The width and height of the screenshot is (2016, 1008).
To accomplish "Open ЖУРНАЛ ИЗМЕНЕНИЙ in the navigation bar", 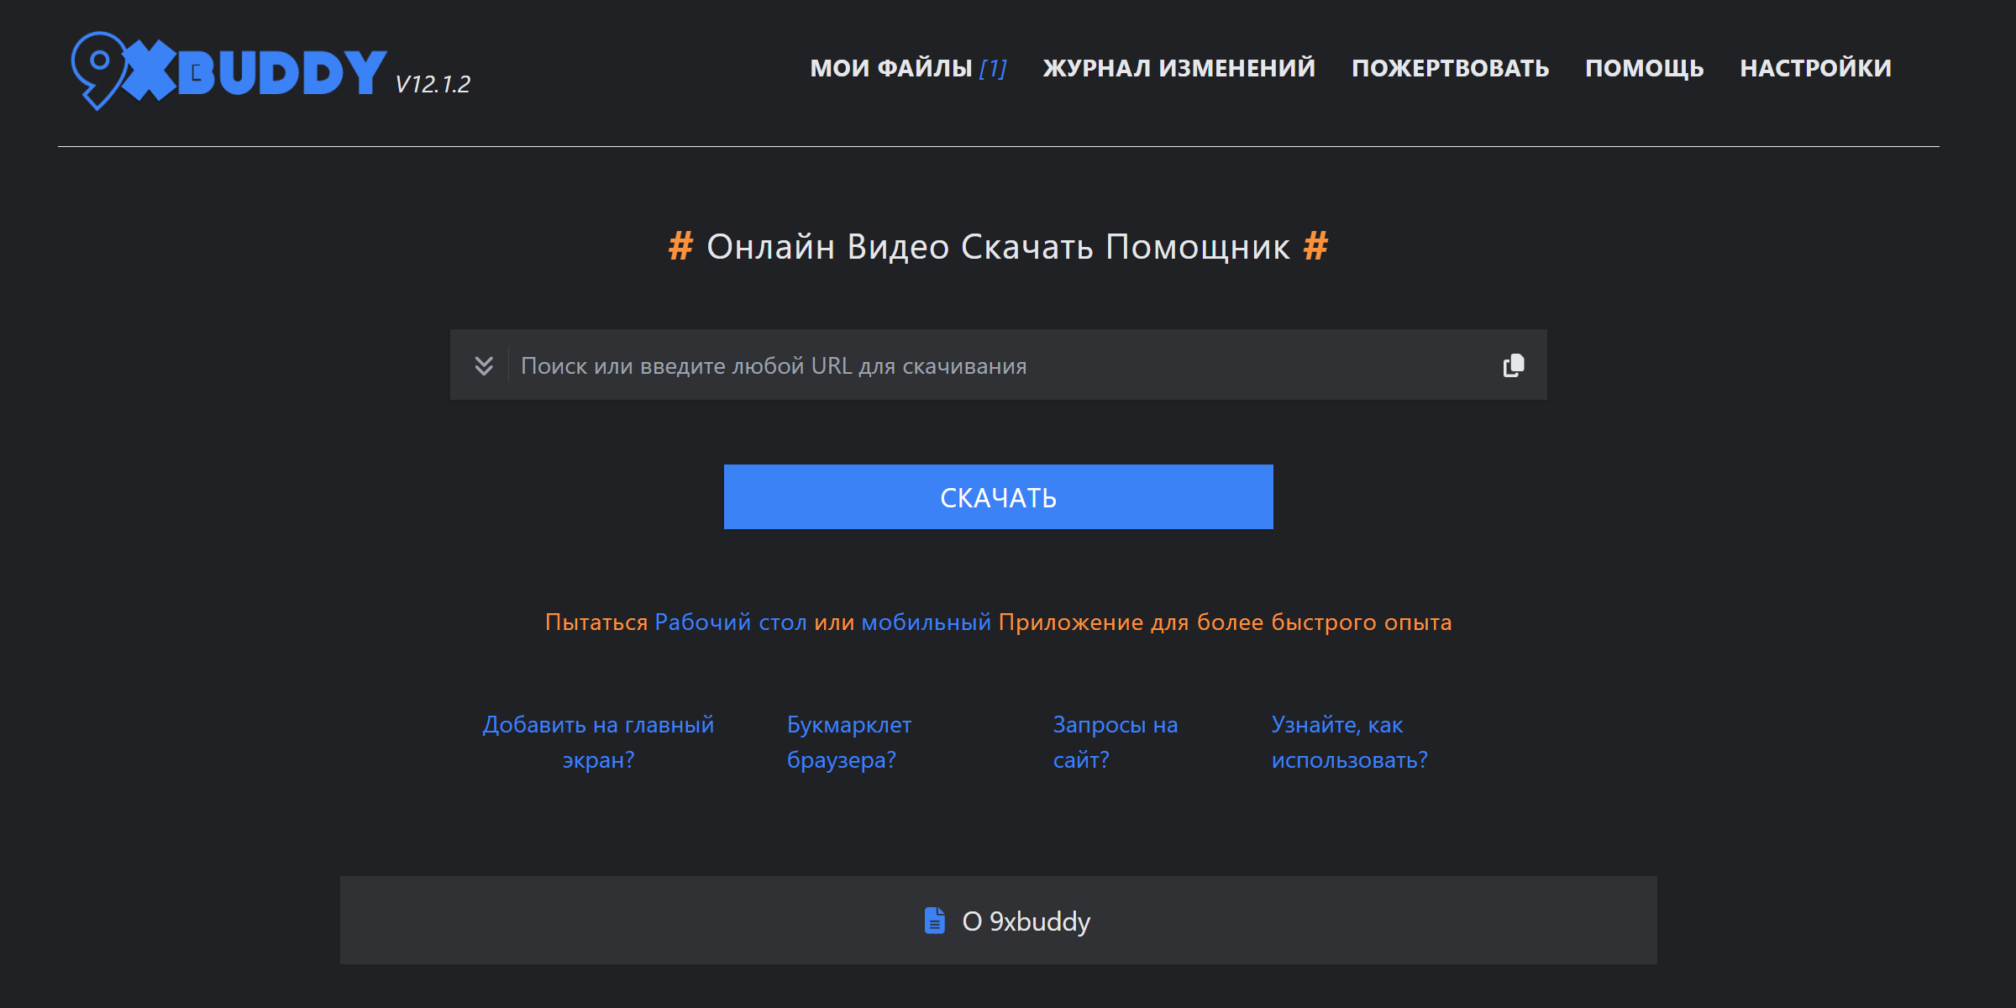I will tap(1178, 67).
